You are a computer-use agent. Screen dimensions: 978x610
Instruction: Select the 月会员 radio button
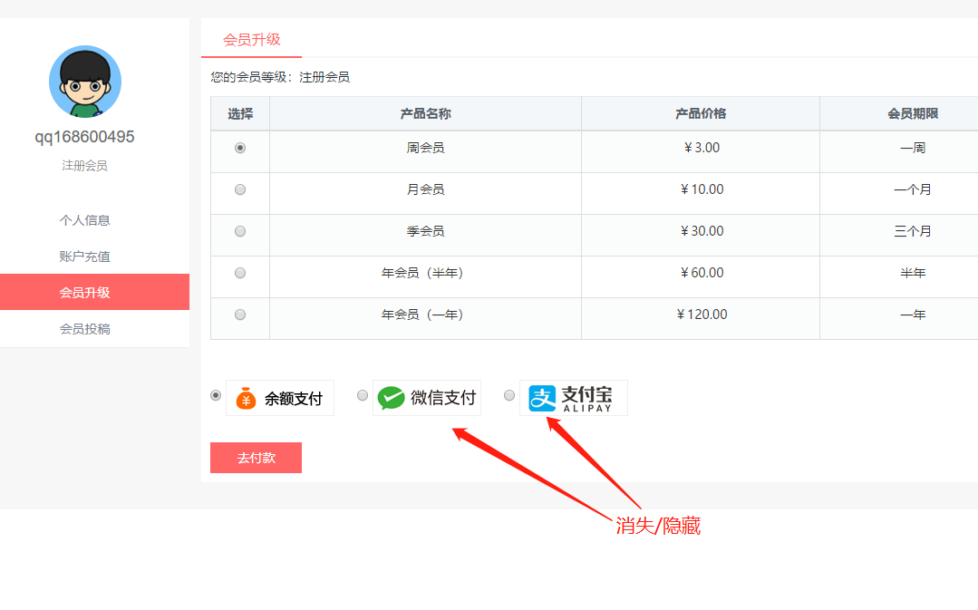tap(240, 189)
